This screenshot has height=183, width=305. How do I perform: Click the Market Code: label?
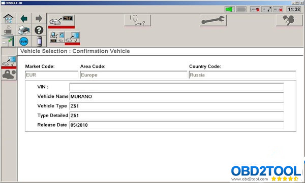[x=40, y=66]
